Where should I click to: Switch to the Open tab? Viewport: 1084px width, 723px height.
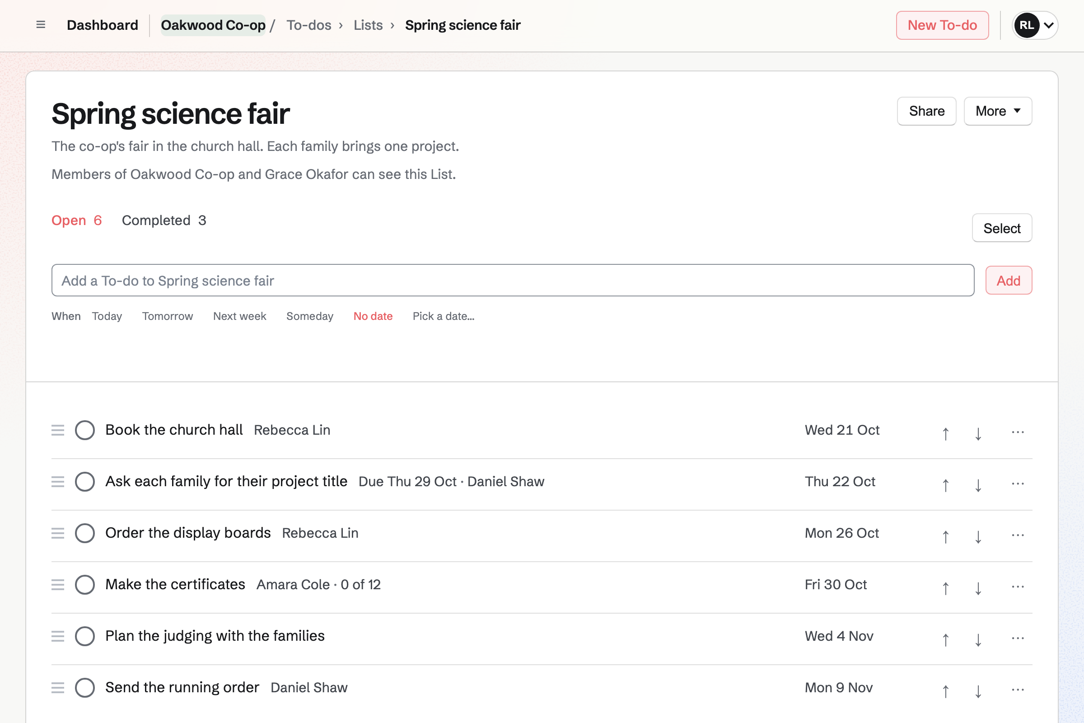76,221
